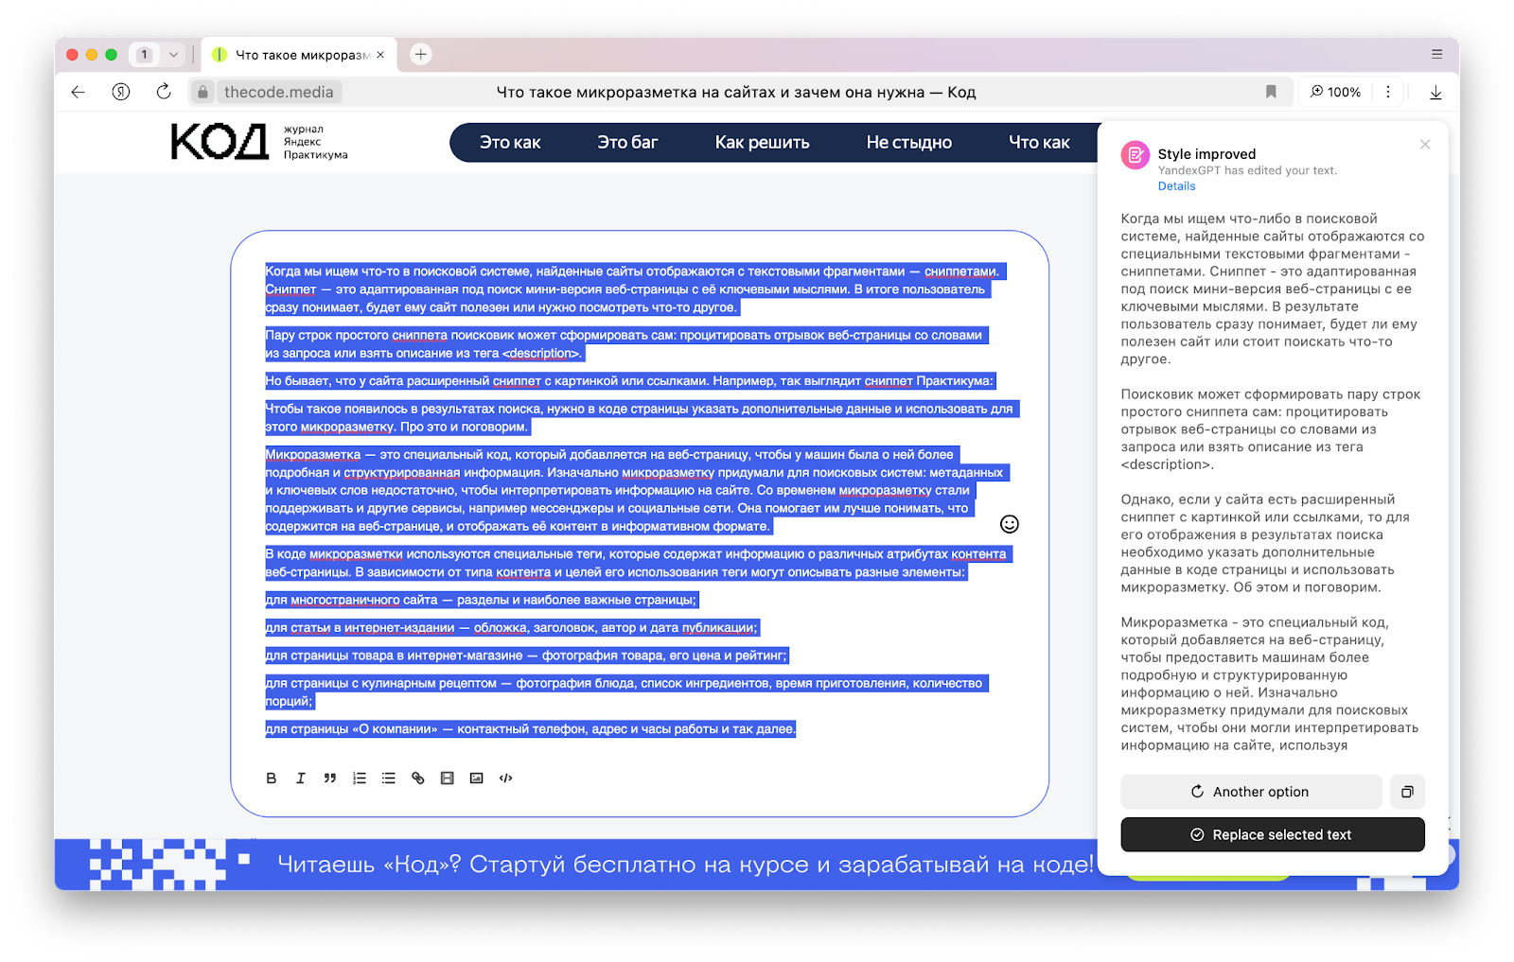Toggle italic formatting in the editor toolbar

tap(301, 778)
